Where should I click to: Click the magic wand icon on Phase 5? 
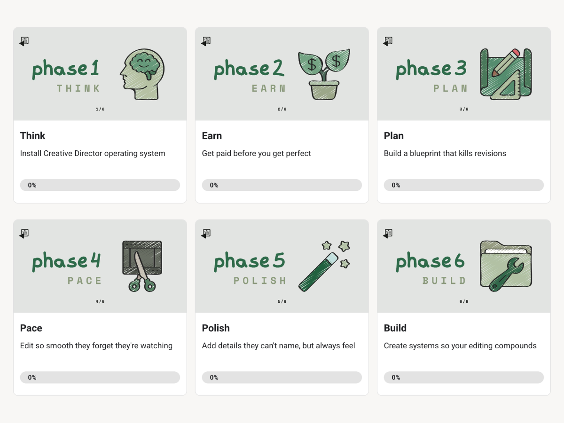(324, 266)
